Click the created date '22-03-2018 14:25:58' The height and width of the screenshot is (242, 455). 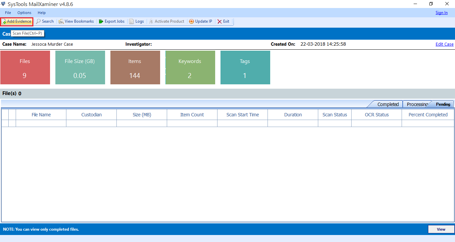[323, 44]
